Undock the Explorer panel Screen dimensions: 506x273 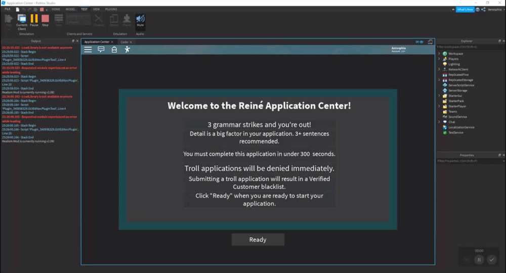pyautogui.click(x=499, y=41)
